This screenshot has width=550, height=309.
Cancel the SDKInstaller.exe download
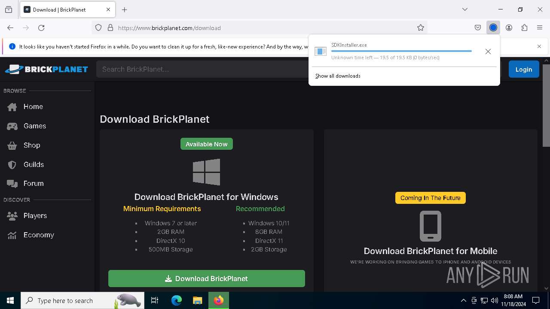click(x=488, y=51)
